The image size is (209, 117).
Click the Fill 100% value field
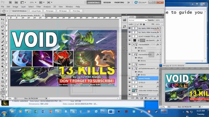[x=158, y=24]
